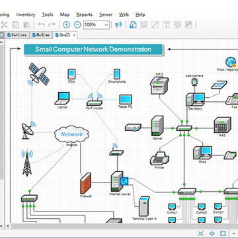Select the cell tower icon
238x238 pixels.
coord(27,163)
